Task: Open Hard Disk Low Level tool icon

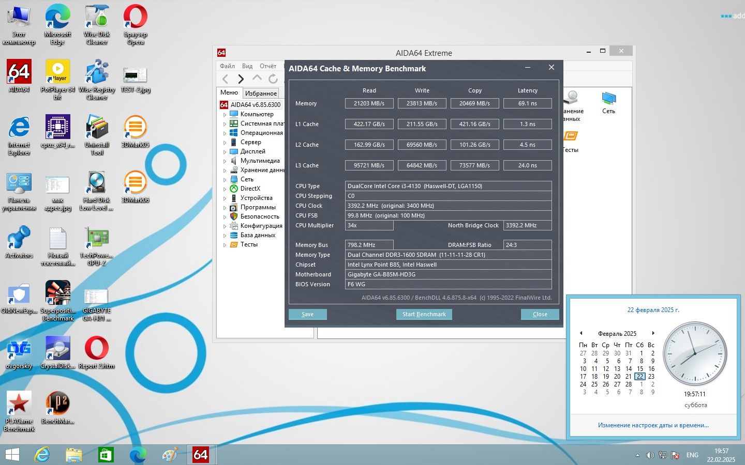Action: (97, 191)
